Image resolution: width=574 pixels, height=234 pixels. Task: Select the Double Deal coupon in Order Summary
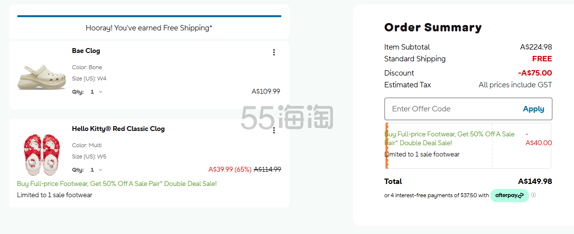tap(468, 146)
